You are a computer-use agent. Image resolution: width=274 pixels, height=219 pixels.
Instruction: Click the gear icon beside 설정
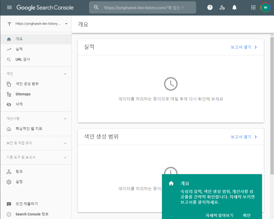tap(9, 182)
